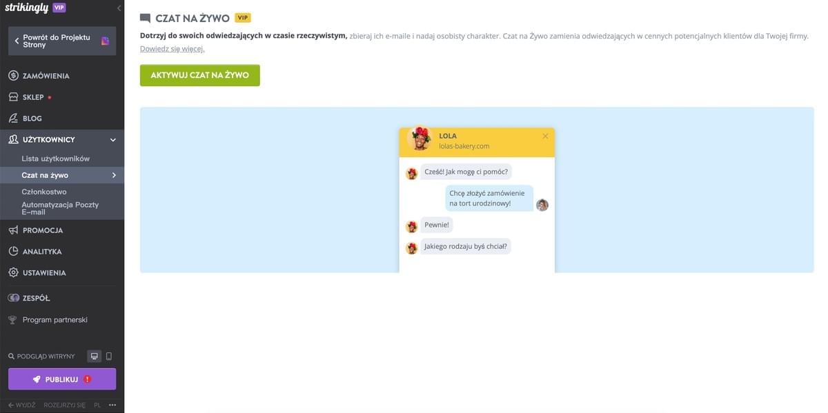Open the PL language selector

[x=97, y=405]
